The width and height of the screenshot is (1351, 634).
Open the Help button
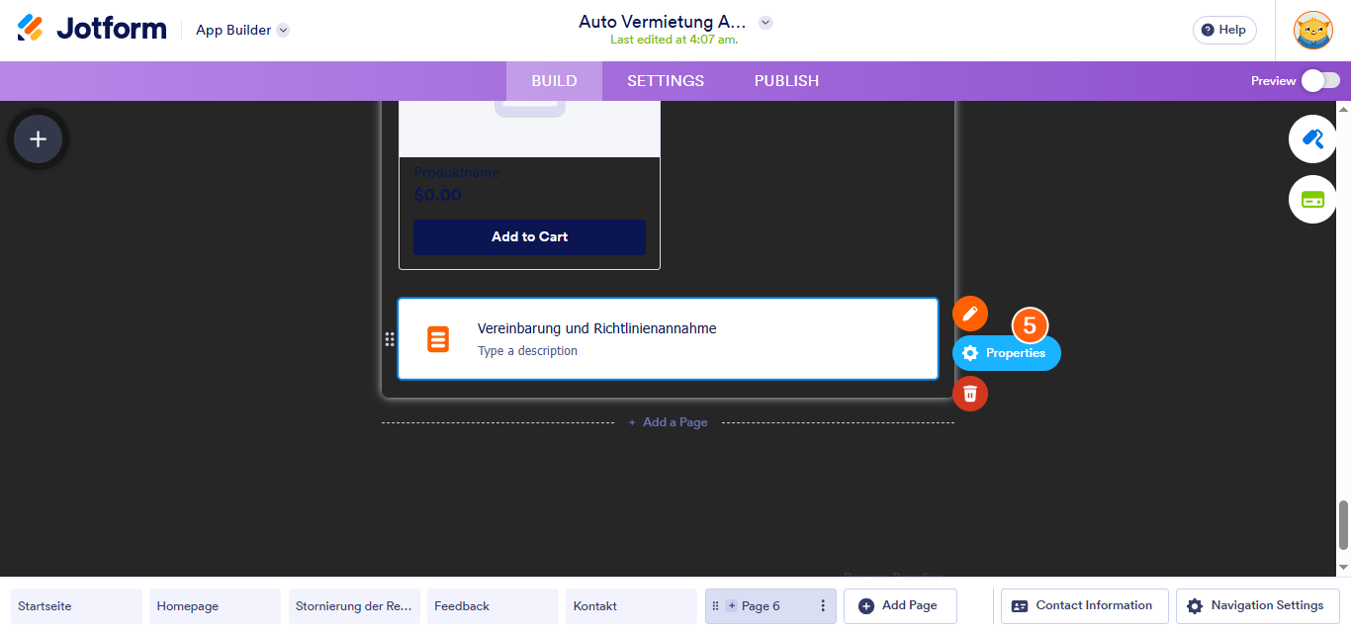1224,30
